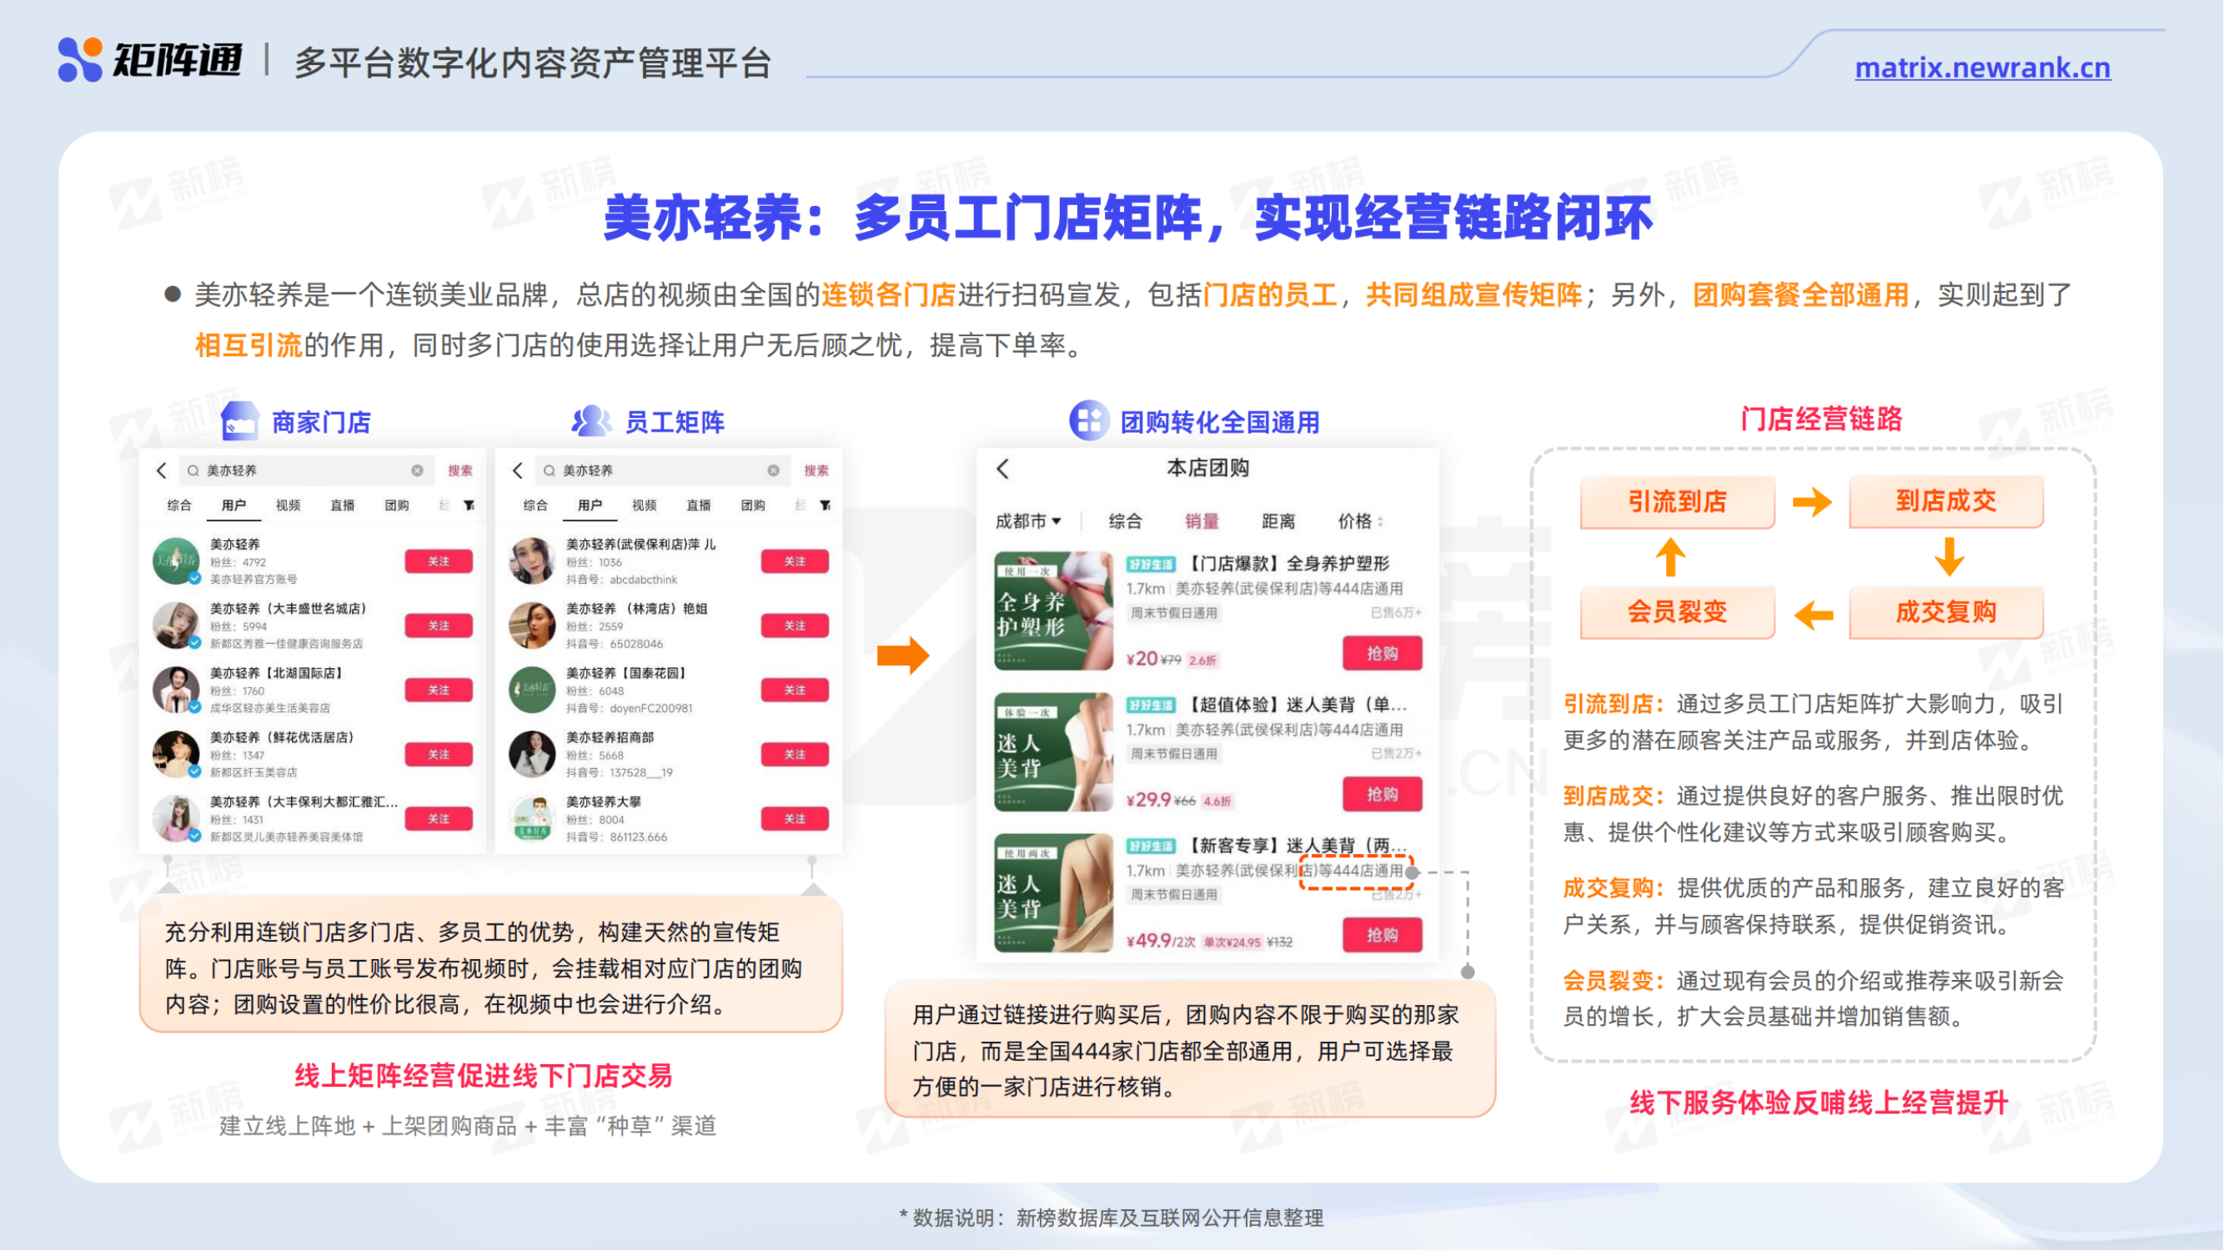The height and width of the screenshot is (1251, 2224).
Task: Click 线上矩阵经营促进线下门店交易 caption
Action: point(484,1077)
